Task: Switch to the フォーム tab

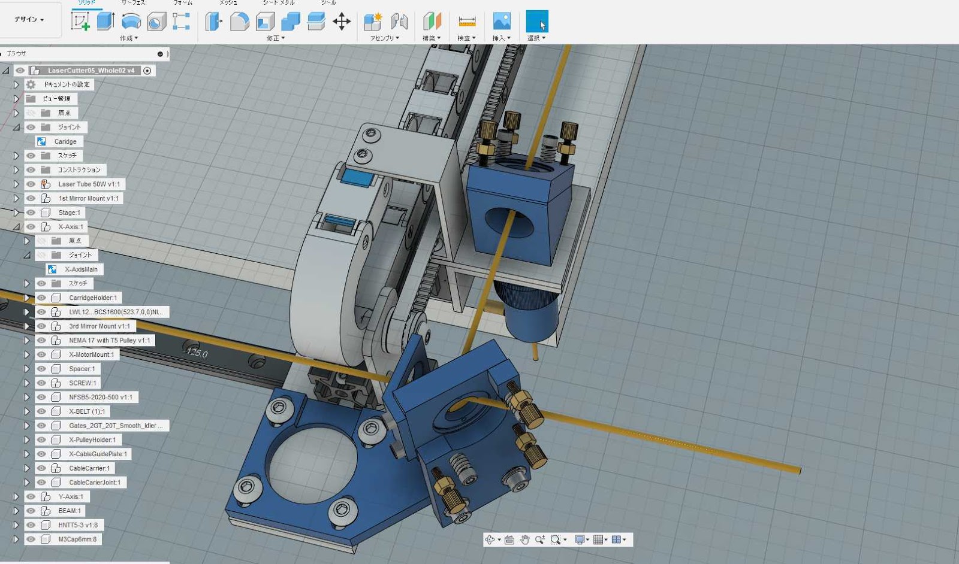Action: (183, 3)
